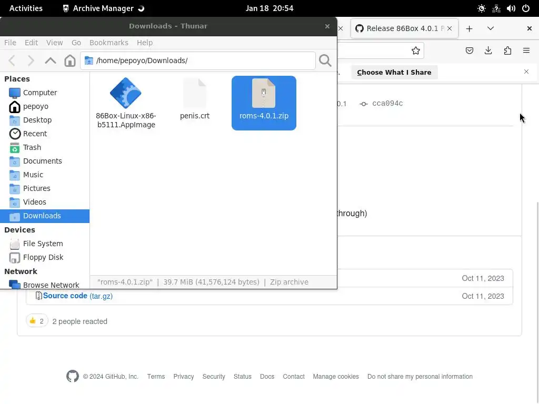Click the path bar showing /home/pepoyo/Downloads/

click(x=198, y=60)
